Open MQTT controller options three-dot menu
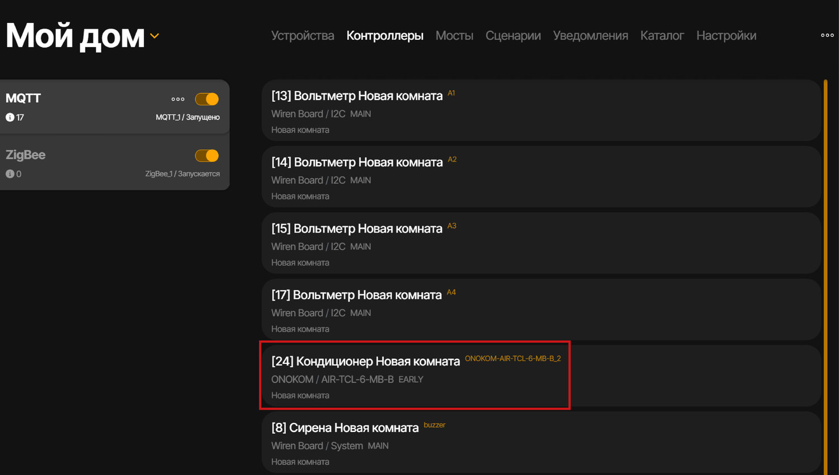The height and width of the screenshot is (475, 839). 178,99
